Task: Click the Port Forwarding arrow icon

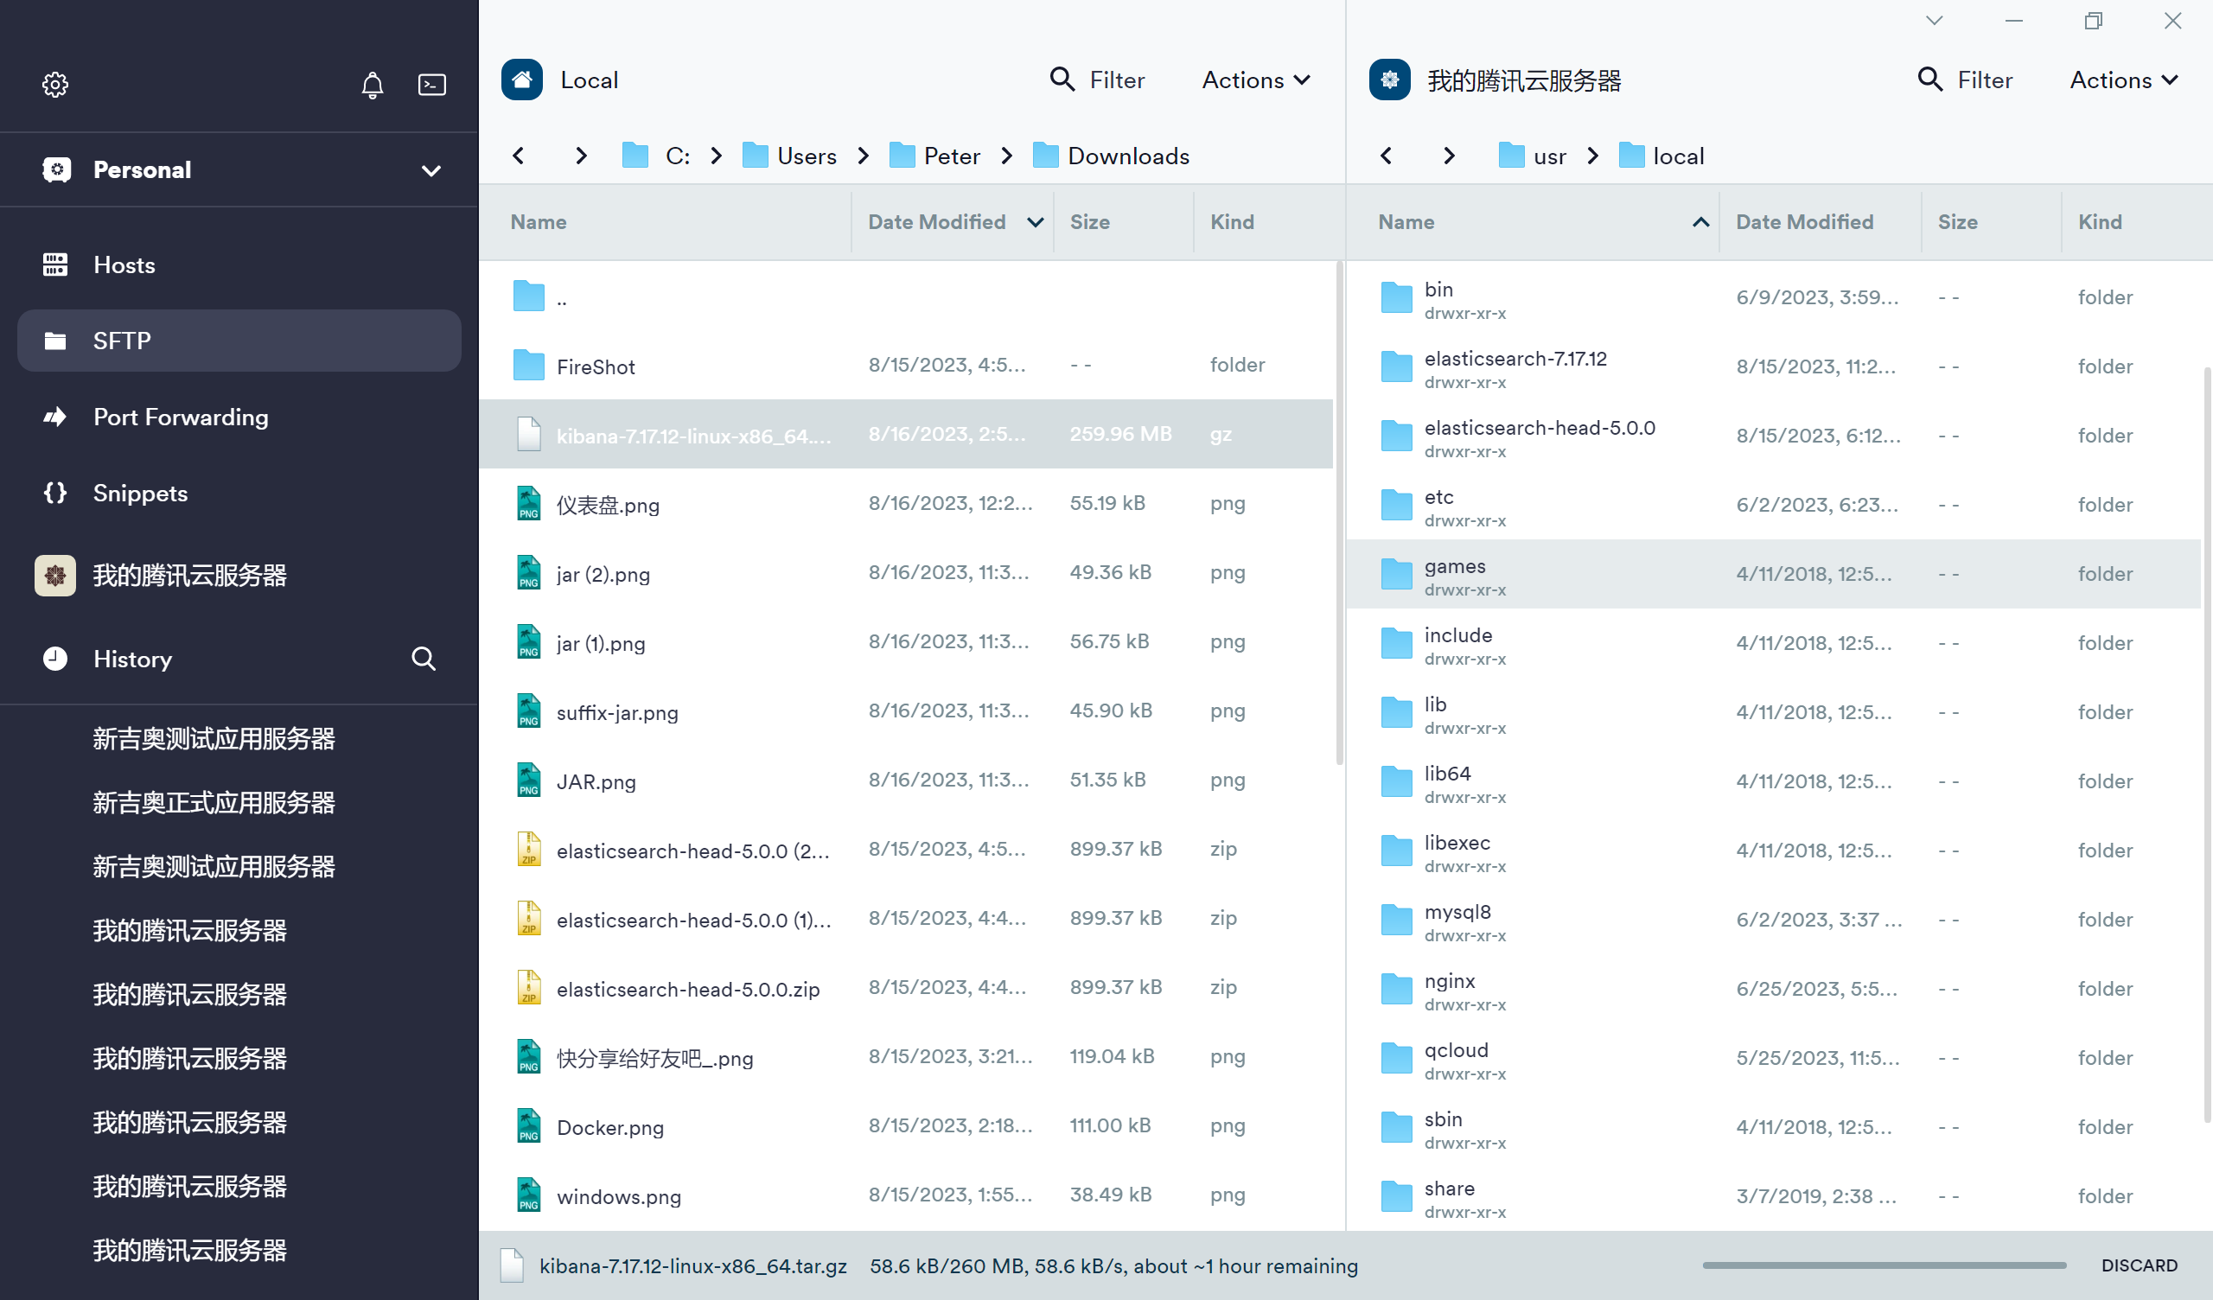Action: pos(55,417)
